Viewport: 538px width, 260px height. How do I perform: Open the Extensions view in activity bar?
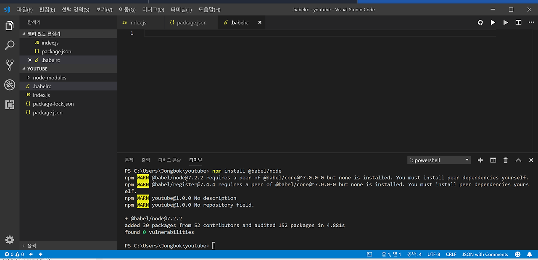click(x=10, y=105)
